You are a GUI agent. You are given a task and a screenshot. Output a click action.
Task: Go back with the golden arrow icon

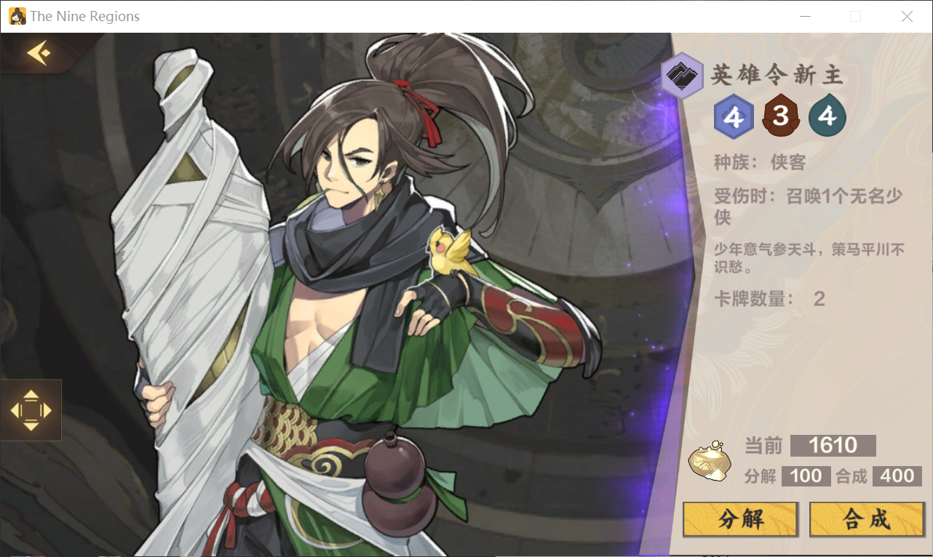click(38, 52)
